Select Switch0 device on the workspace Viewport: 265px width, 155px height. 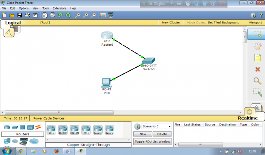[148, 60]
